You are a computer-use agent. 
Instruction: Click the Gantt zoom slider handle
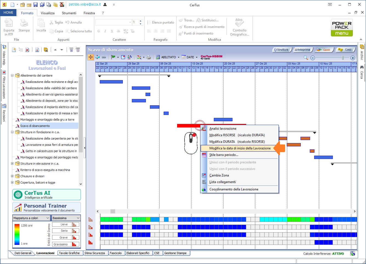[x=343, y=58]
